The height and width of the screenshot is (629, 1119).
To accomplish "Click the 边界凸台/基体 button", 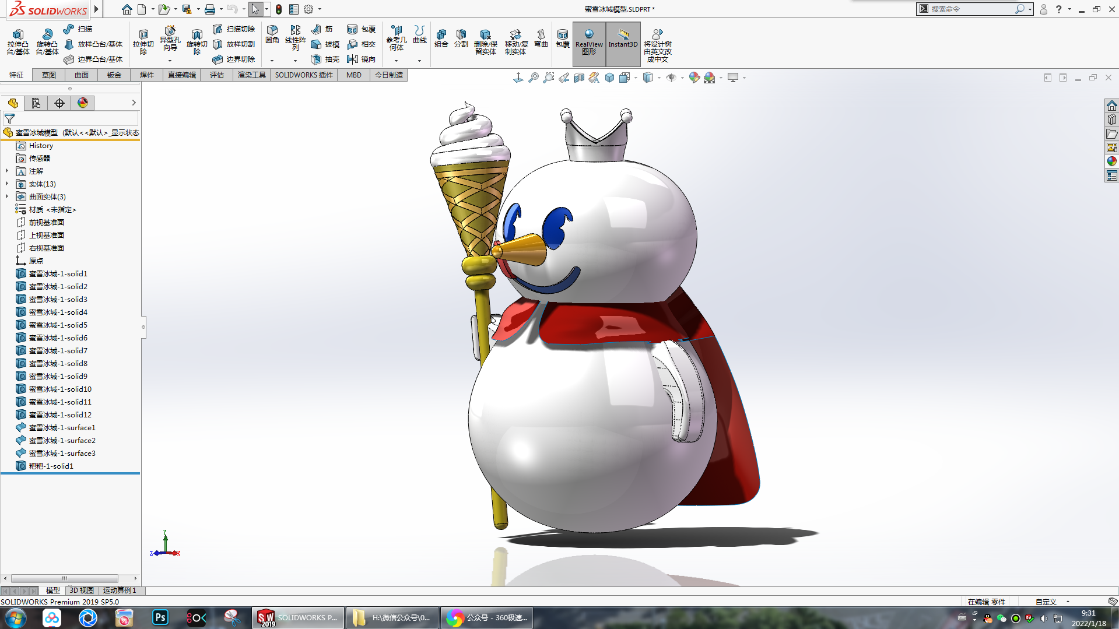I will click(93, 59).
